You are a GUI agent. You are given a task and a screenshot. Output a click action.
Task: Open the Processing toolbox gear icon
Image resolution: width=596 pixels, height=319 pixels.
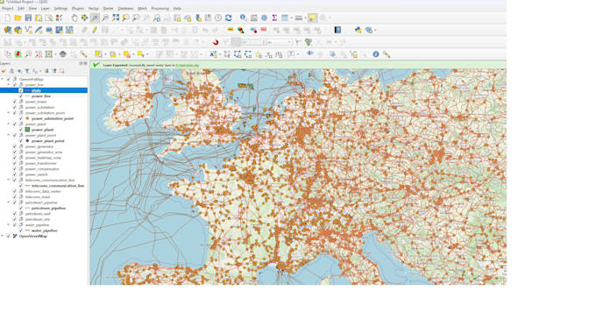[x=264, y=18]
